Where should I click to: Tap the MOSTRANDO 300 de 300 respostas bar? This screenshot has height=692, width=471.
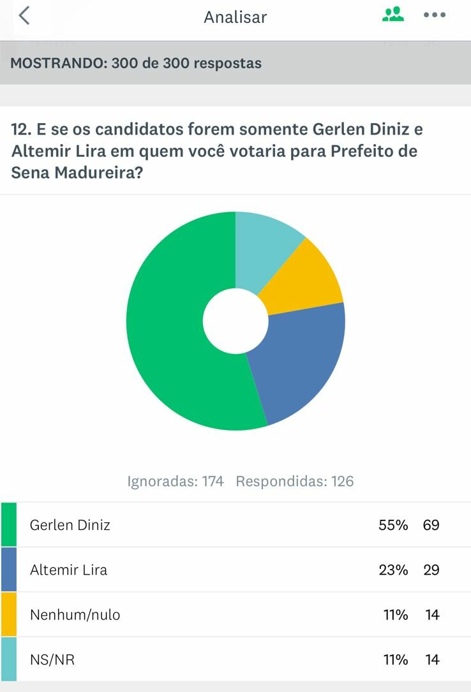[235, 63]
